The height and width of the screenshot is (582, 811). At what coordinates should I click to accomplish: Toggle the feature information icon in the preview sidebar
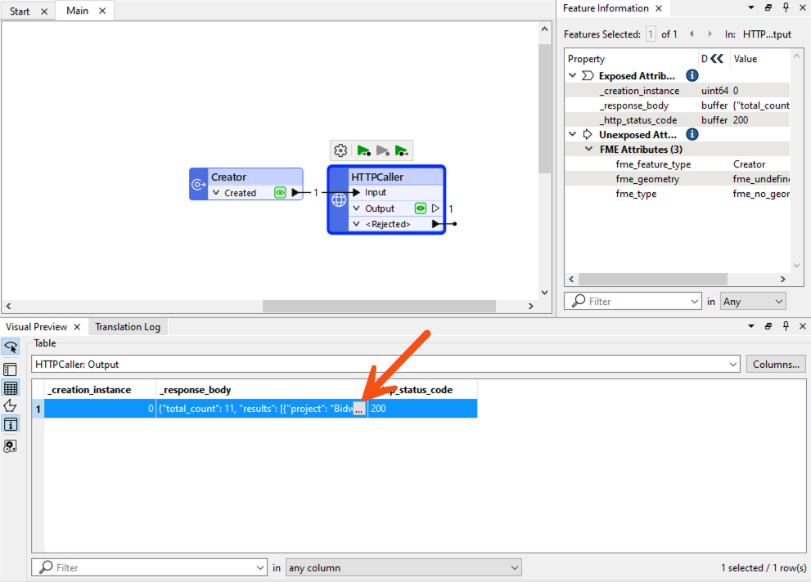point(11,425)
